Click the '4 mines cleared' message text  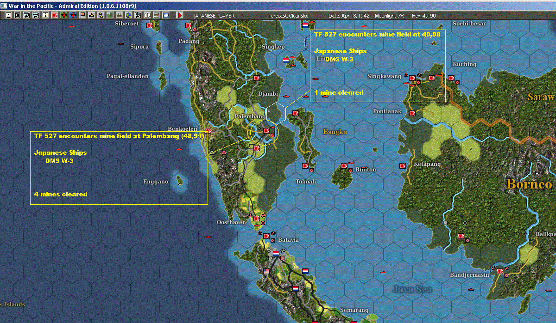(61, 194)
